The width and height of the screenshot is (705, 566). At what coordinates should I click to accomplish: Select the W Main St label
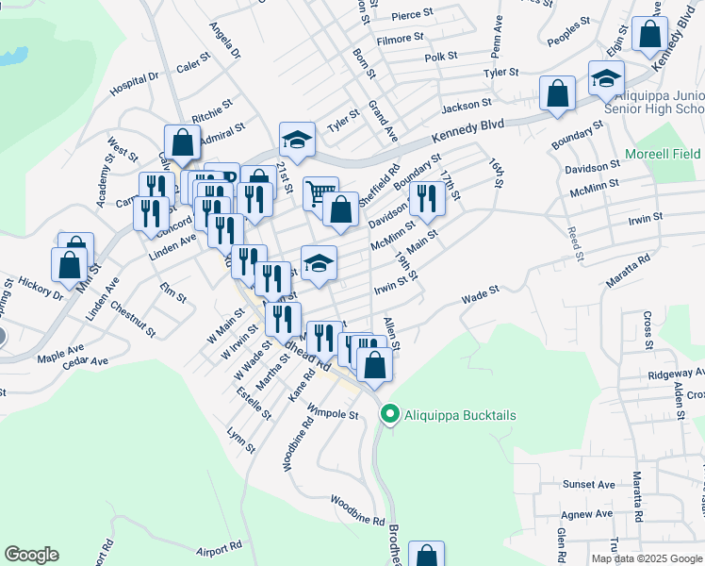[x=225, y=325]
